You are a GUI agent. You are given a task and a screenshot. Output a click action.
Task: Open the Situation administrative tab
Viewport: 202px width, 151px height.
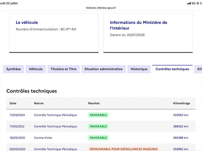click(104, 69)
